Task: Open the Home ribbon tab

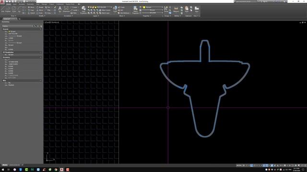Action: 9,4
